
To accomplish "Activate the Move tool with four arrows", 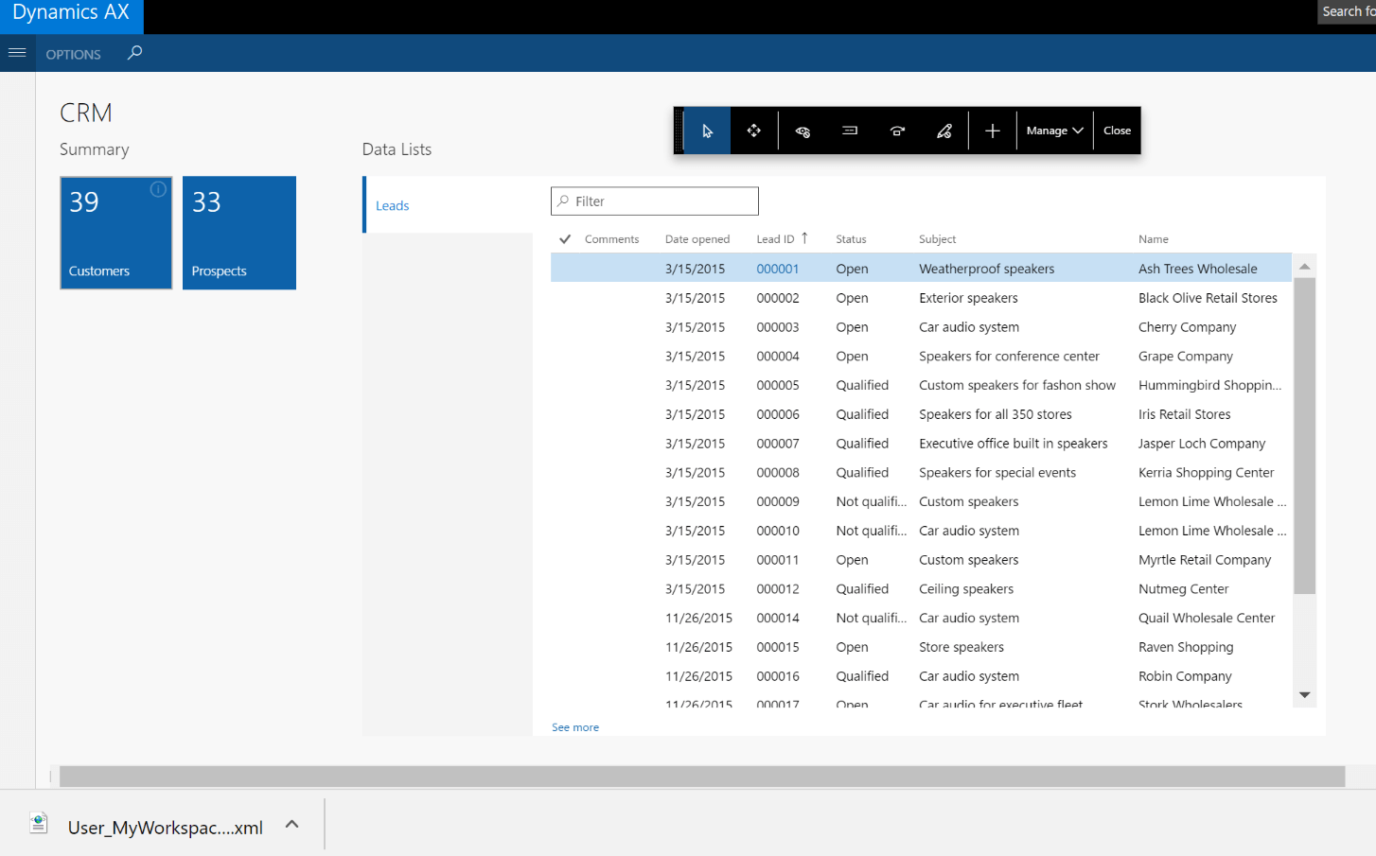I will 754,131.
